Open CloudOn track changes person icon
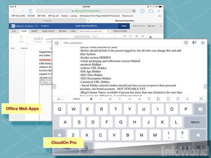 (194, 43)
